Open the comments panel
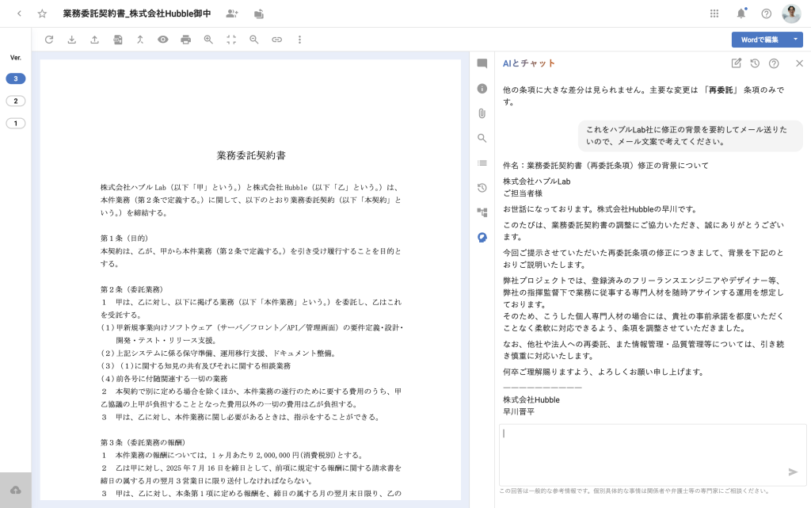811x508 pixels. click(x=482, y=63)
